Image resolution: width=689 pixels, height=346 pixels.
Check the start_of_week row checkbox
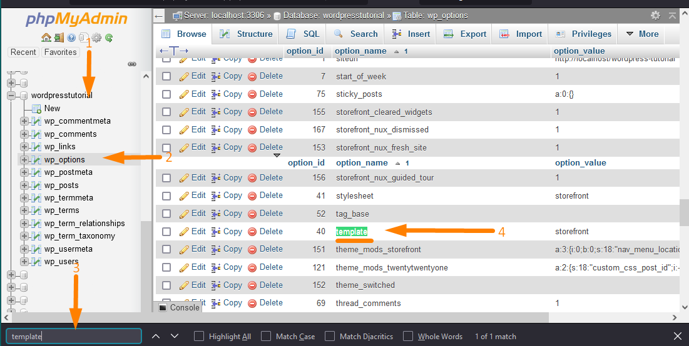pos(166,76)
